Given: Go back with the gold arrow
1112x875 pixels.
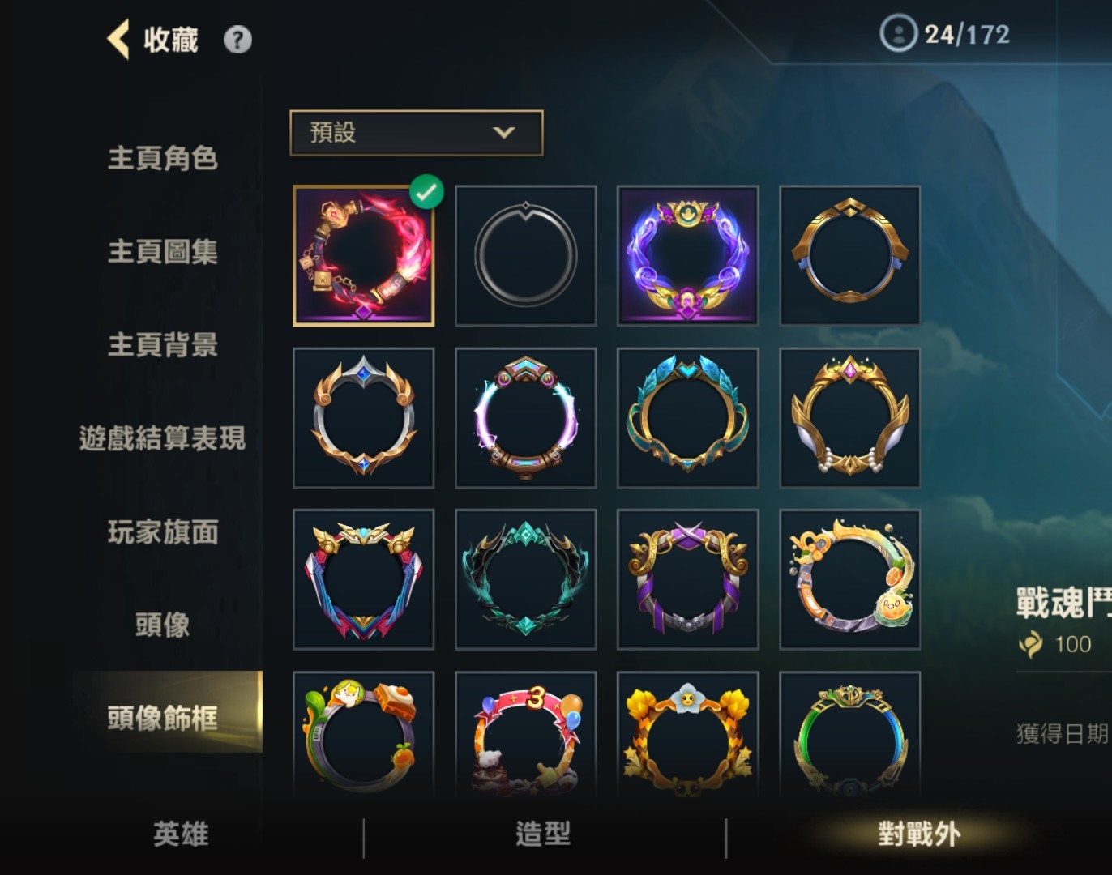Looking at the screenshot, I should [118, 40].
